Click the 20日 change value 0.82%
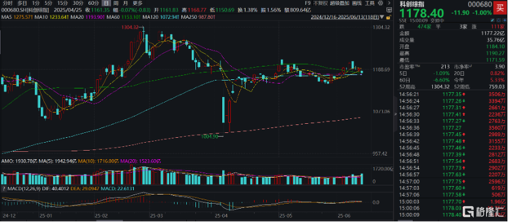This screenshot has height=222, width=508. pos(498,73)
